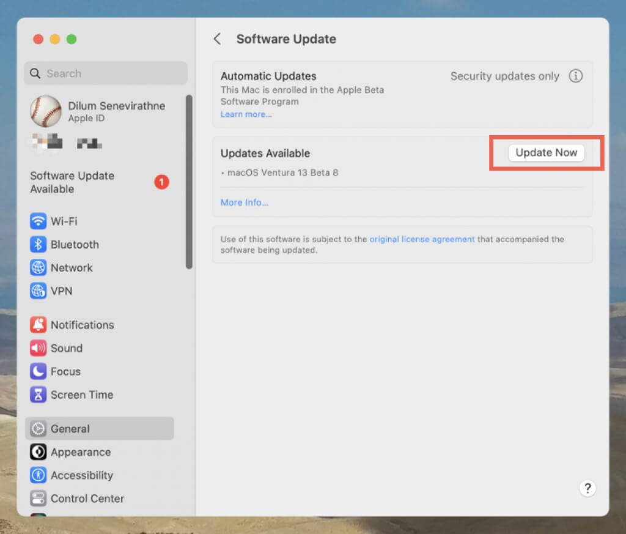
Task: Open Control Center settings label
Action: pyautogui.click(x=87, y=499)
